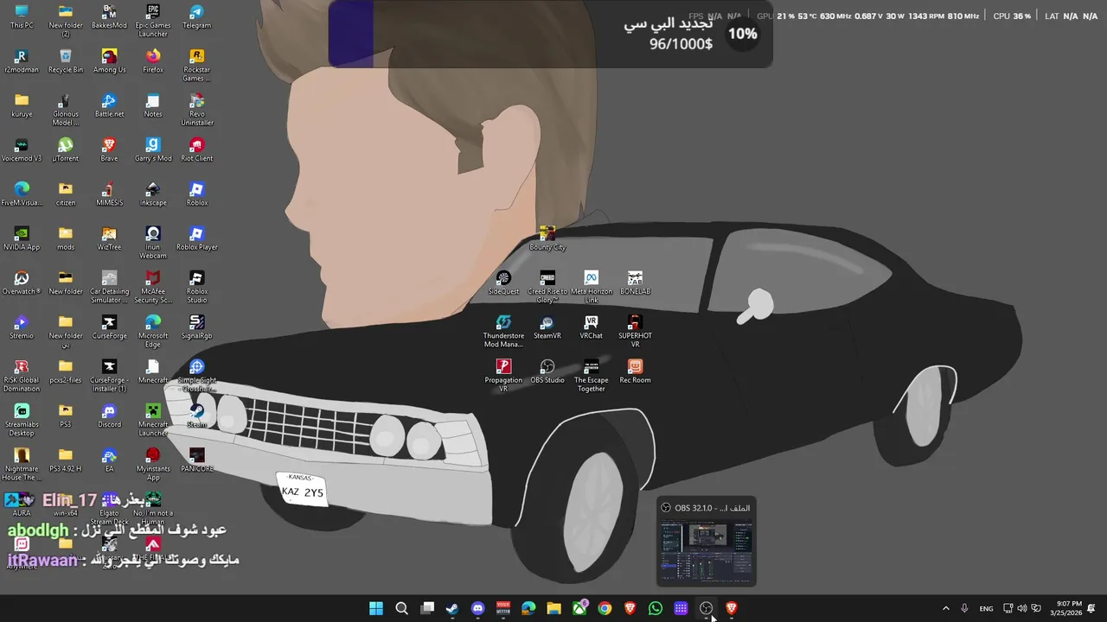
Task: Open File Explorer from the taskbar
Action: [553, 608]
